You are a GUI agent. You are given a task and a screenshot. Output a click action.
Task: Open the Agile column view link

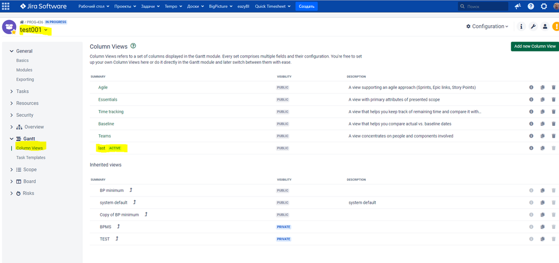103,87
